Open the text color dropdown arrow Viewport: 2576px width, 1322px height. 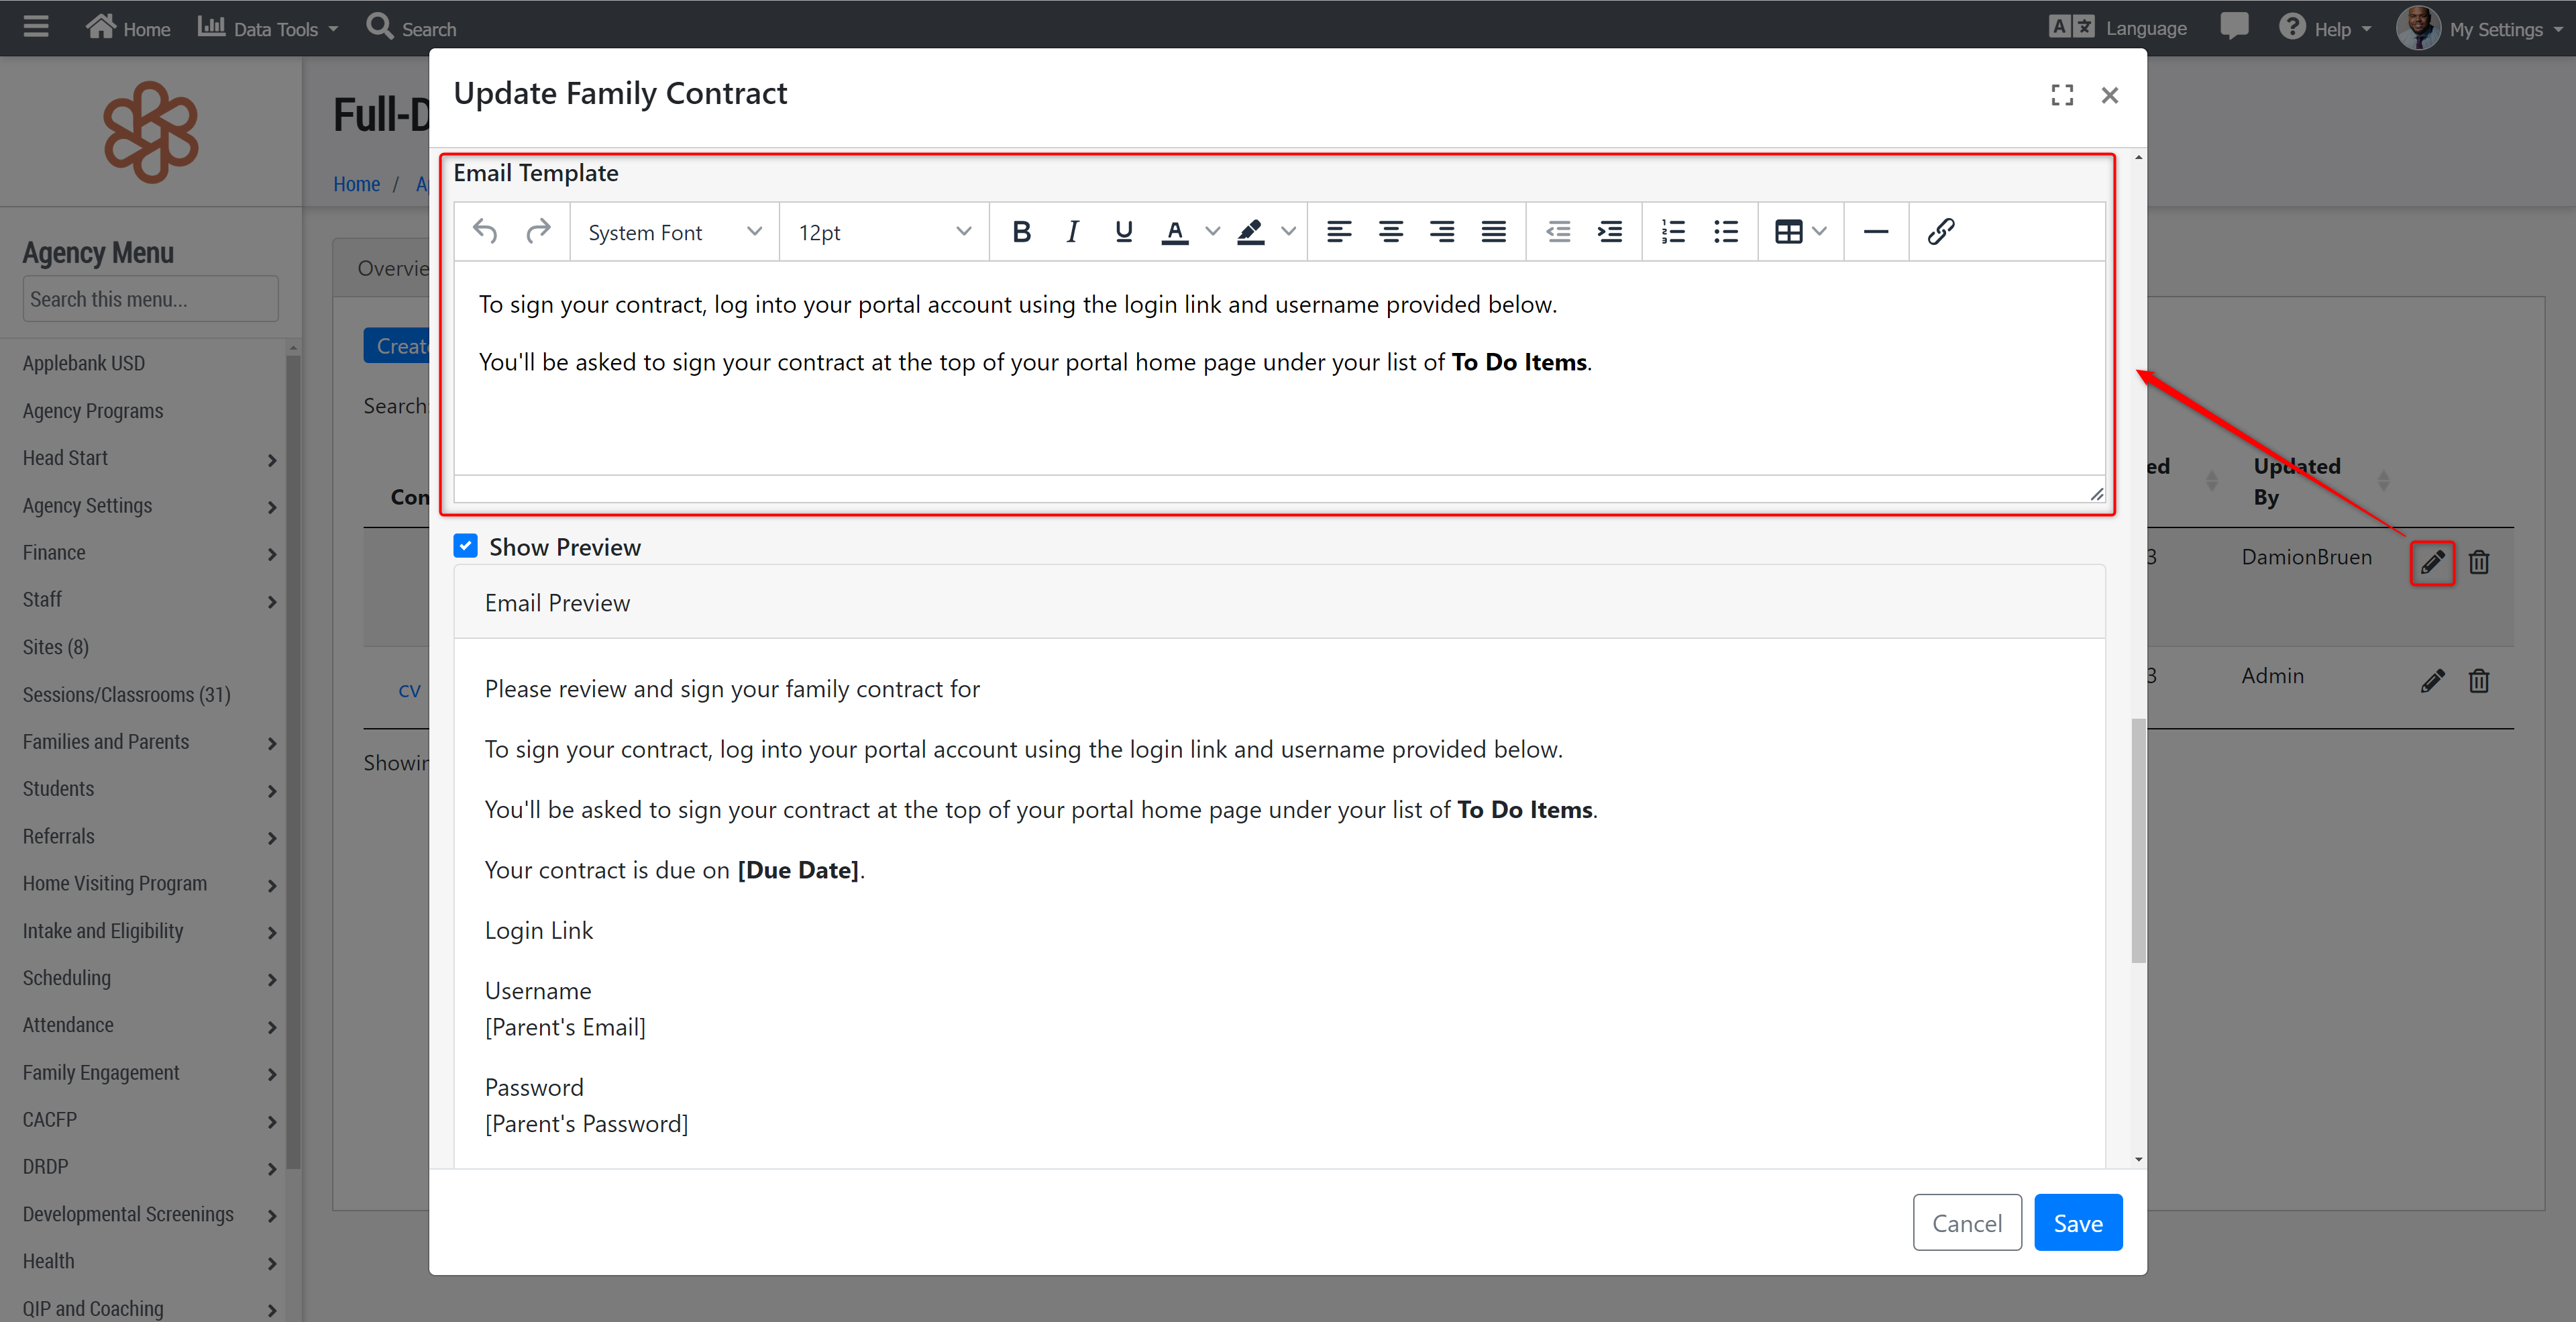[1213, 232]
